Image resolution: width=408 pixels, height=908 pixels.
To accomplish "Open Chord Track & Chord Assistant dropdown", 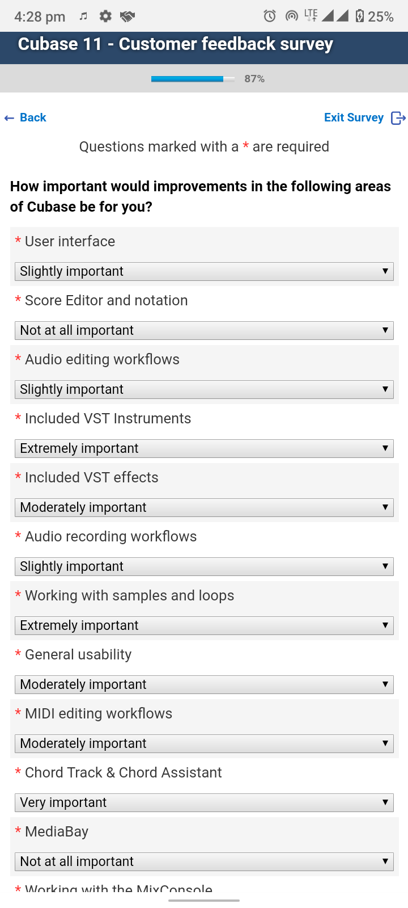I will pos(204,802).
